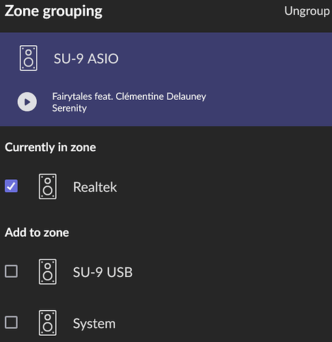Click the SU-9 USB speaker icon
332x342 pixels.
coord(48,272)
